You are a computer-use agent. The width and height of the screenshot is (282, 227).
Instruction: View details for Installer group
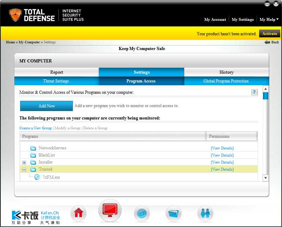tap(222, 162)
